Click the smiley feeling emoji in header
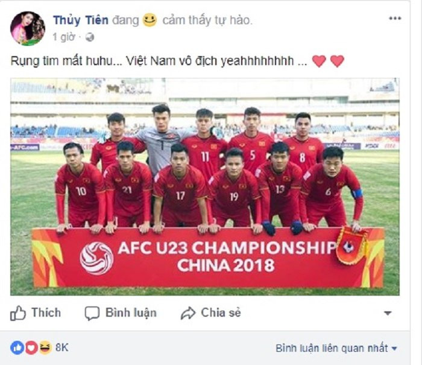The width and height of the screenshot is (422, 365). point(150,20)
